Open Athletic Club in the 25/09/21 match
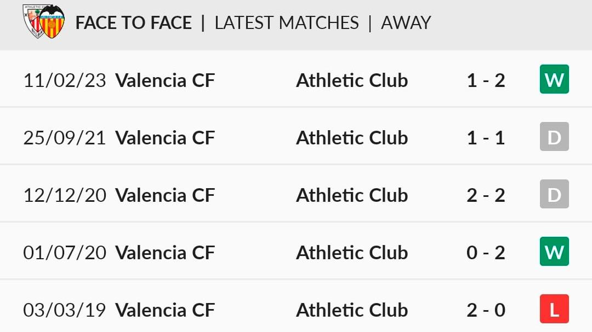 (352, 138)
